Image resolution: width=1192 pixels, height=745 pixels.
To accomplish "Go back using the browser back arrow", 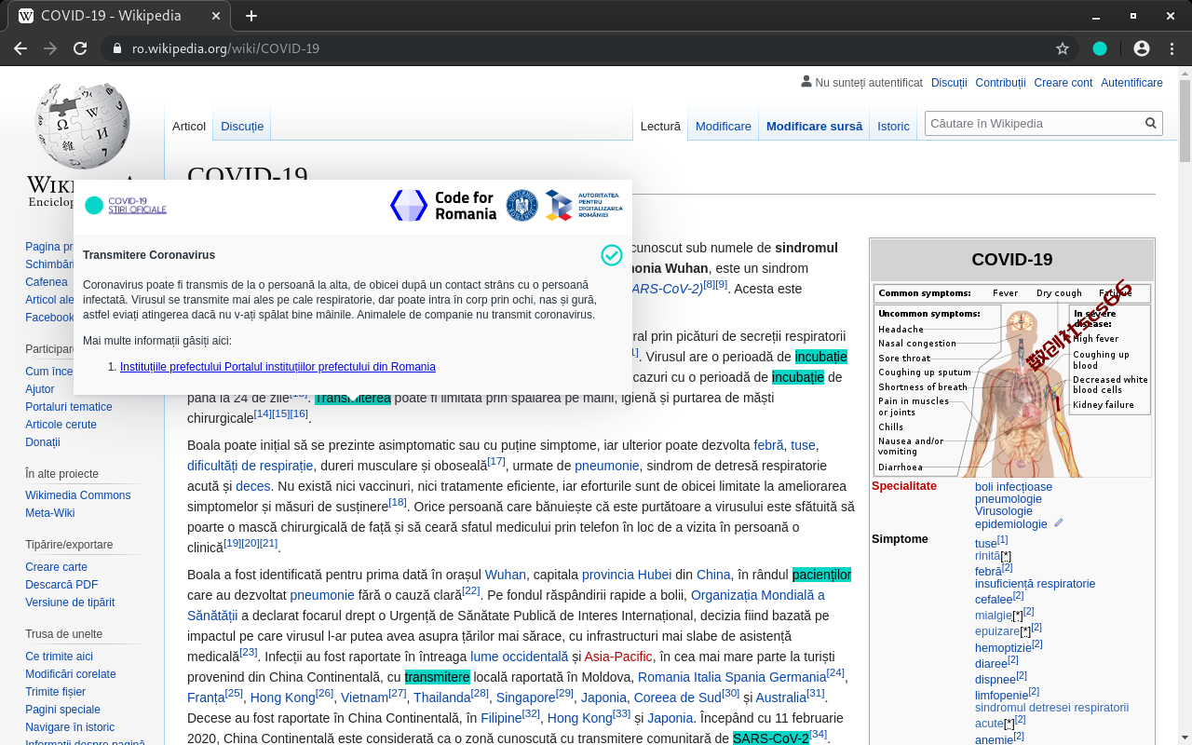I will point(20,48).
